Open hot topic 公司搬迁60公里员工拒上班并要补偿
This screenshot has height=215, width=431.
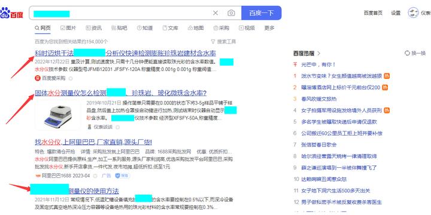click(x=342, y=134)
